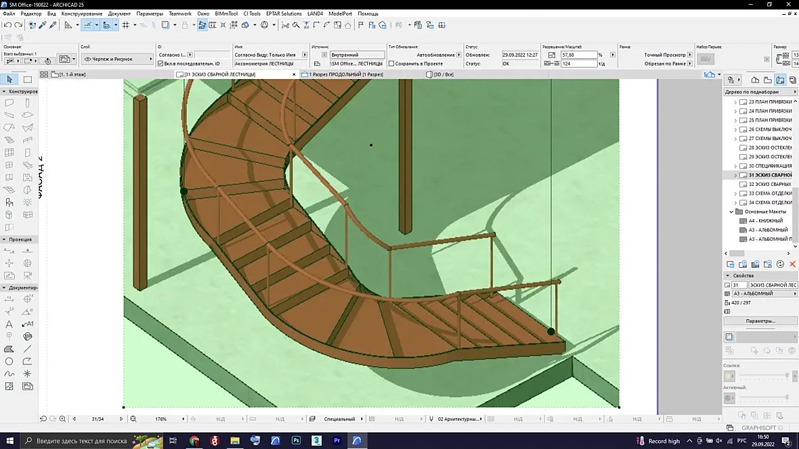
Task: Open the 'Чертеж и Рисунок' layer dropdown
Action: pos(117,59)
